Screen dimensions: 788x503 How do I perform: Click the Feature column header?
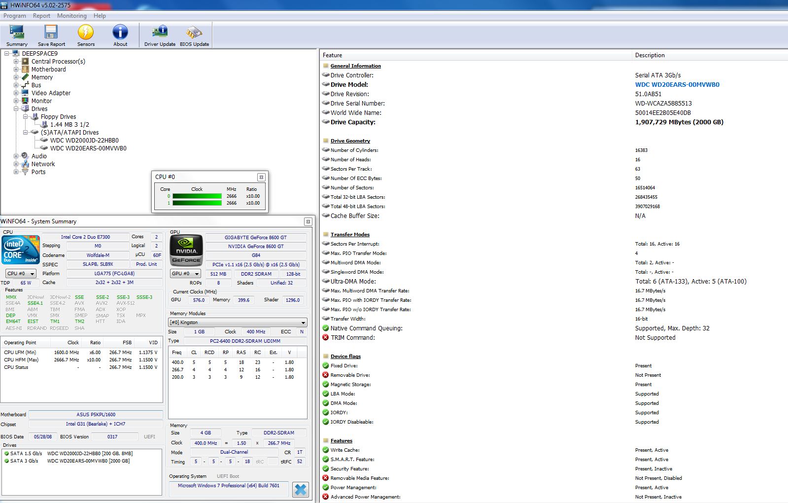(x=476, y=55)
